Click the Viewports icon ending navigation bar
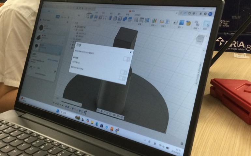This screenshot has height=156, width=251. [x=122, y=117]
